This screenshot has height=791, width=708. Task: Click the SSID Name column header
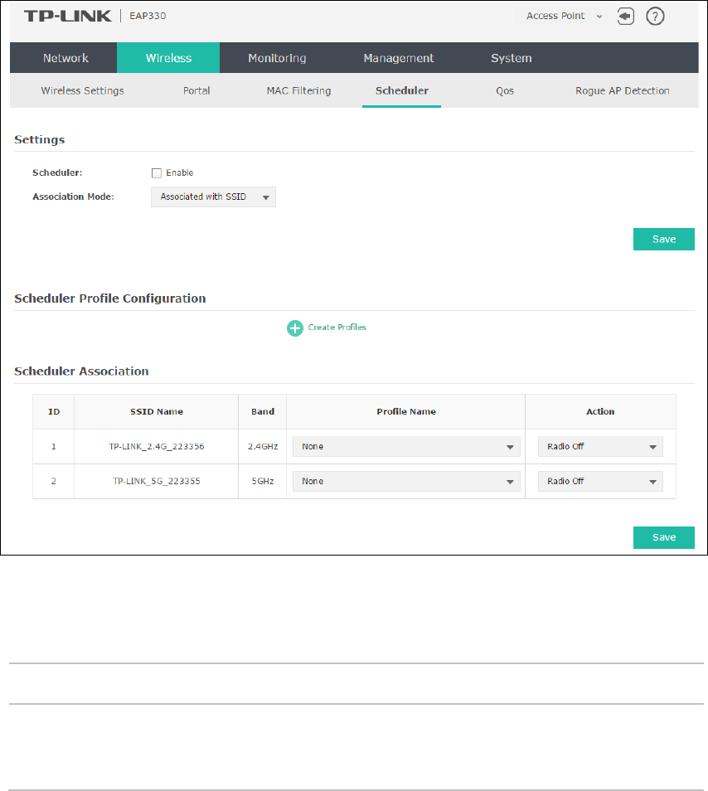[157, 411]
